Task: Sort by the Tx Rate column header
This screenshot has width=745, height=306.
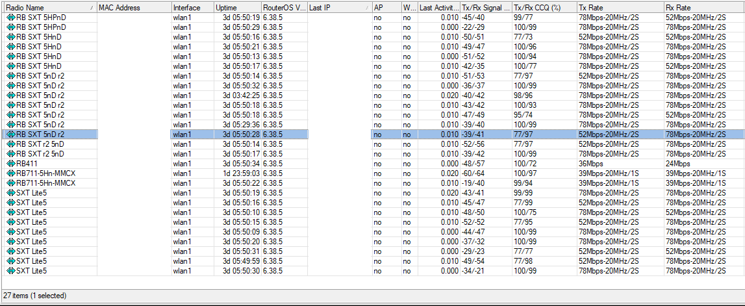Action: (x=620, y=8)
